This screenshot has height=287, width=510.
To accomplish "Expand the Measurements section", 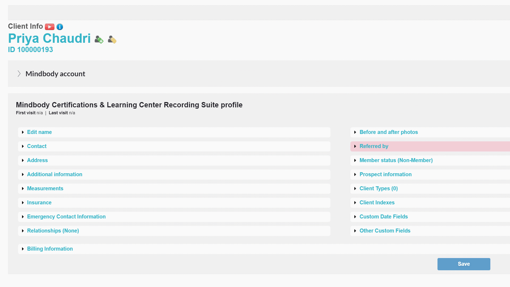I will pyautogui.click(x=174, y=189).
